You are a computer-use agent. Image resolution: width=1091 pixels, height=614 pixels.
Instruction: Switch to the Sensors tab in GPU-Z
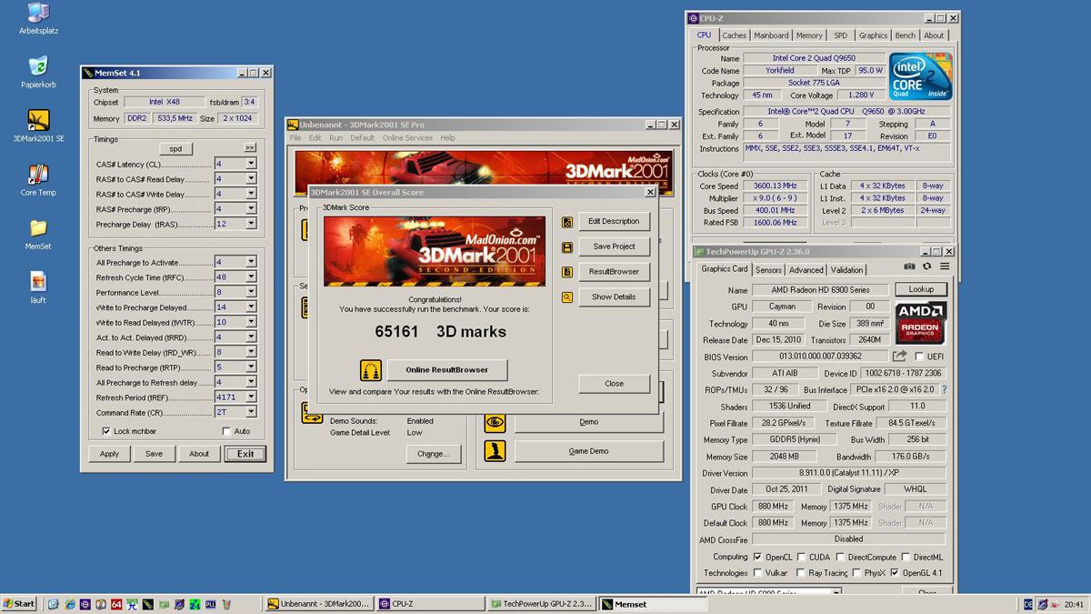click(x=768, y=270)
